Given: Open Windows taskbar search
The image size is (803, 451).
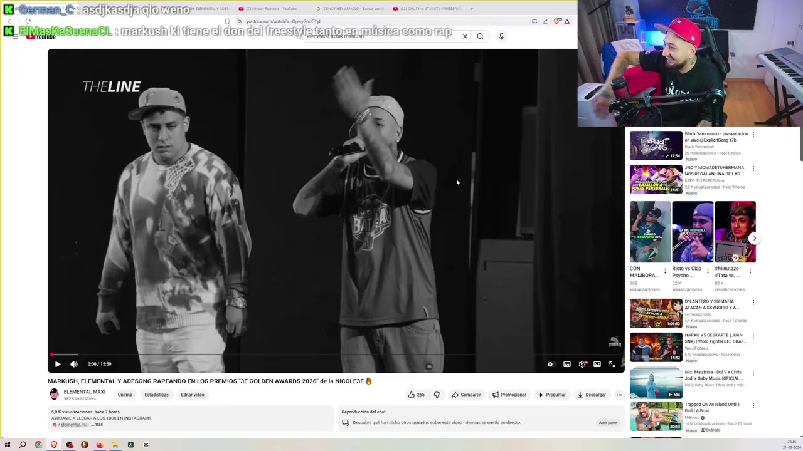Looking at the screenshot, I should point(23,445).
